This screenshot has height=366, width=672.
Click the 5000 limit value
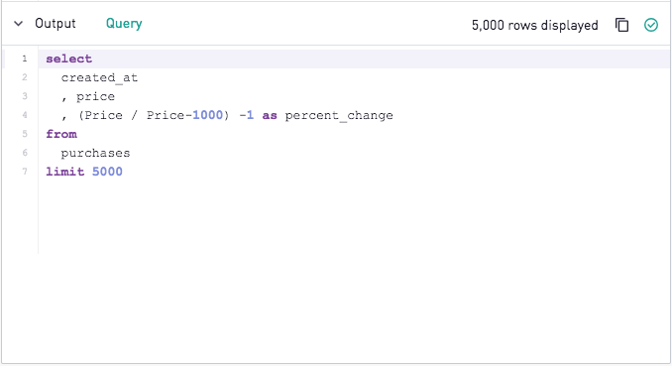pos(107,172)
